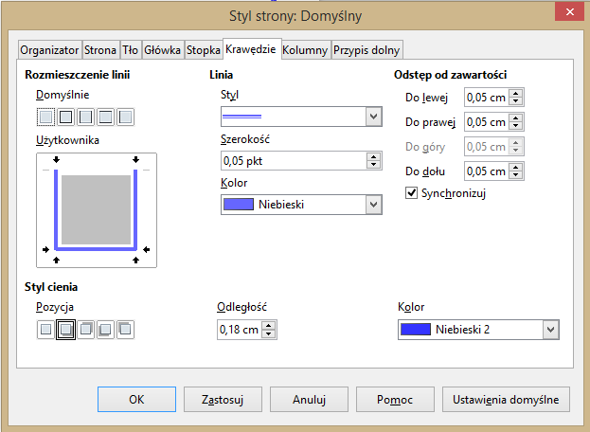Image resolution: width=590 pixels, height=432 pixels.
Task: Click the Niebieski 2 shadow color swatch
Action: (416, 330)
